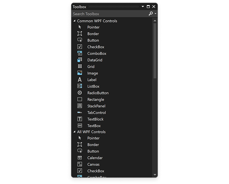Collapse the Common WPF Controls group
The image size is (229, 184).
[75, 21]
